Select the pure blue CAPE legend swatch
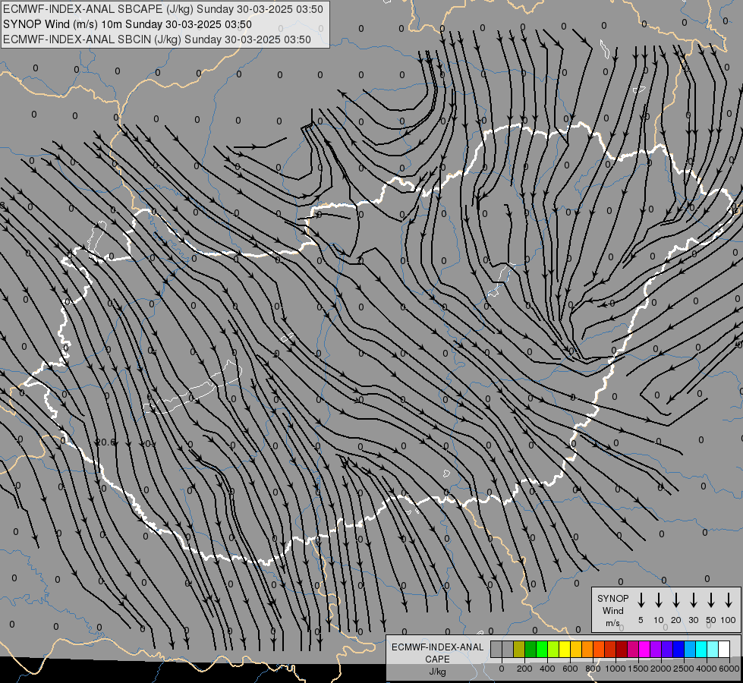Viewport: 743px width, 683px height. point(678,649)
